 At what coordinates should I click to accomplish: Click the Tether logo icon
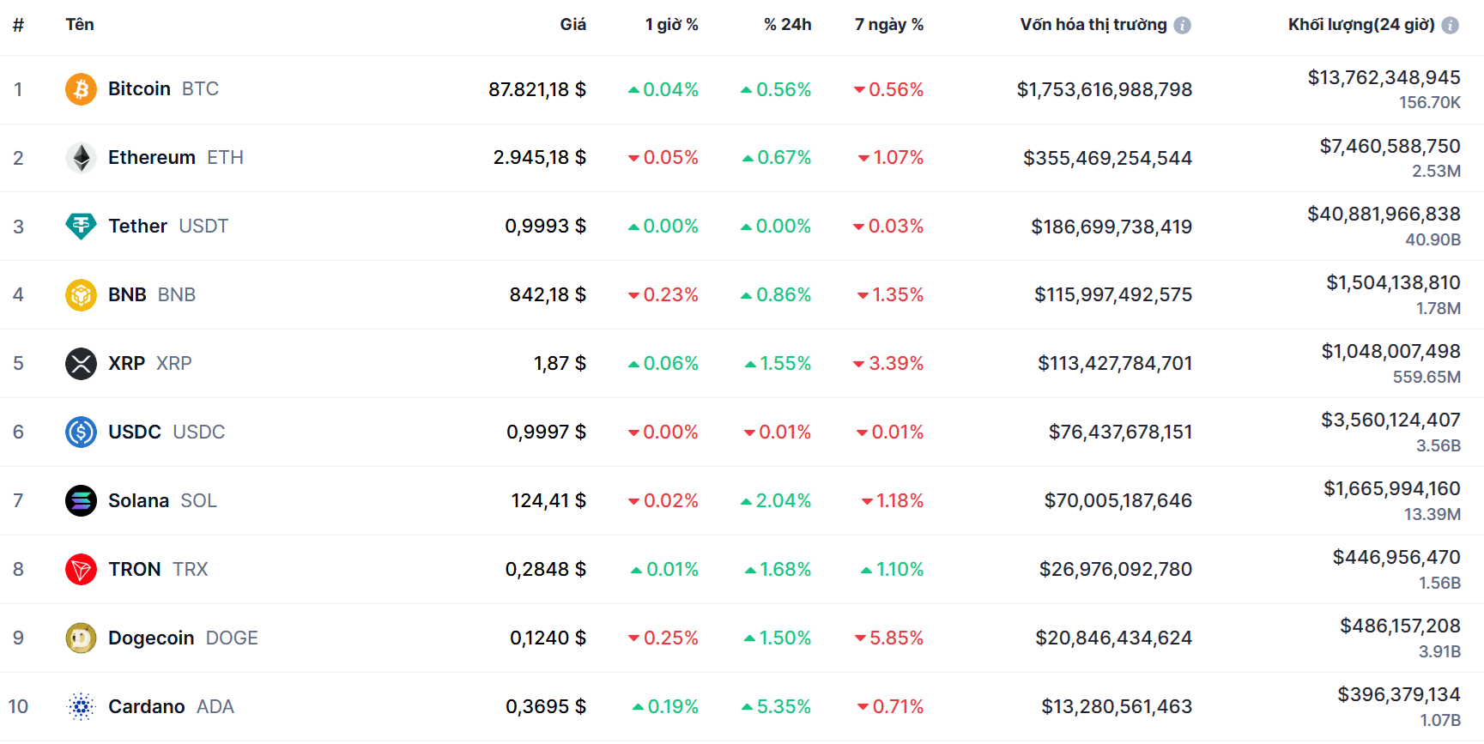(81, 227)
